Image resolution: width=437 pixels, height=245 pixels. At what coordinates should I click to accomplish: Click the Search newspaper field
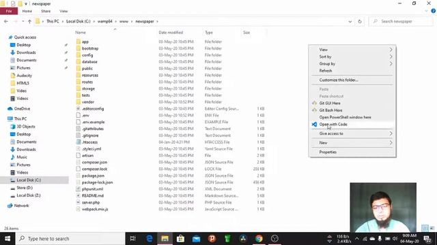tap(401, 21)
